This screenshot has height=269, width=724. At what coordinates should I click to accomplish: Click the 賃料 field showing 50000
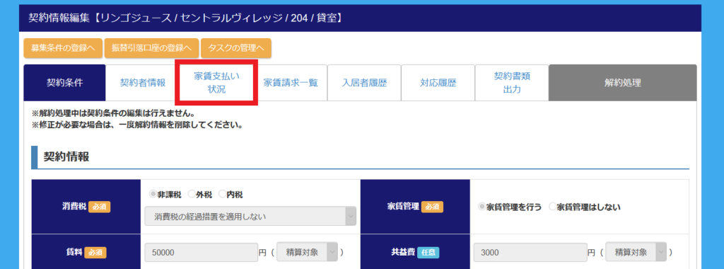202,252
